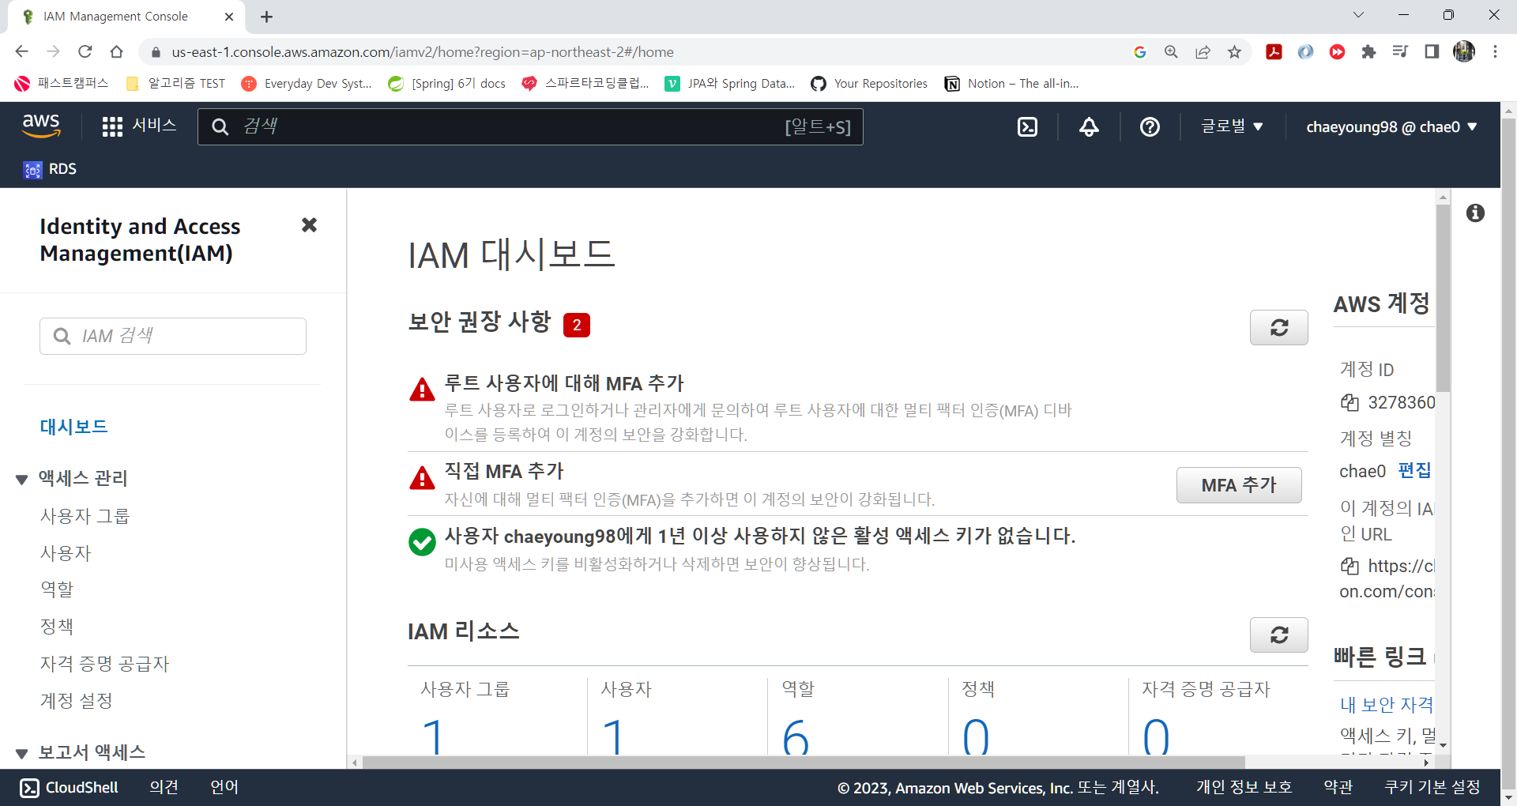Screen dimensions: 1517x806
Task: Open Identity providers in the sidebar
Action: (104, 664)
